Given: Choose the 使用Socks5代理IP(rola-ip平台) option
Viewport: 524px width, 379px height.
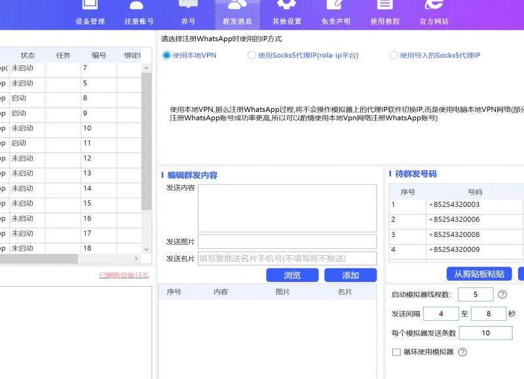Looking at the screenshot, I should 252,56.
